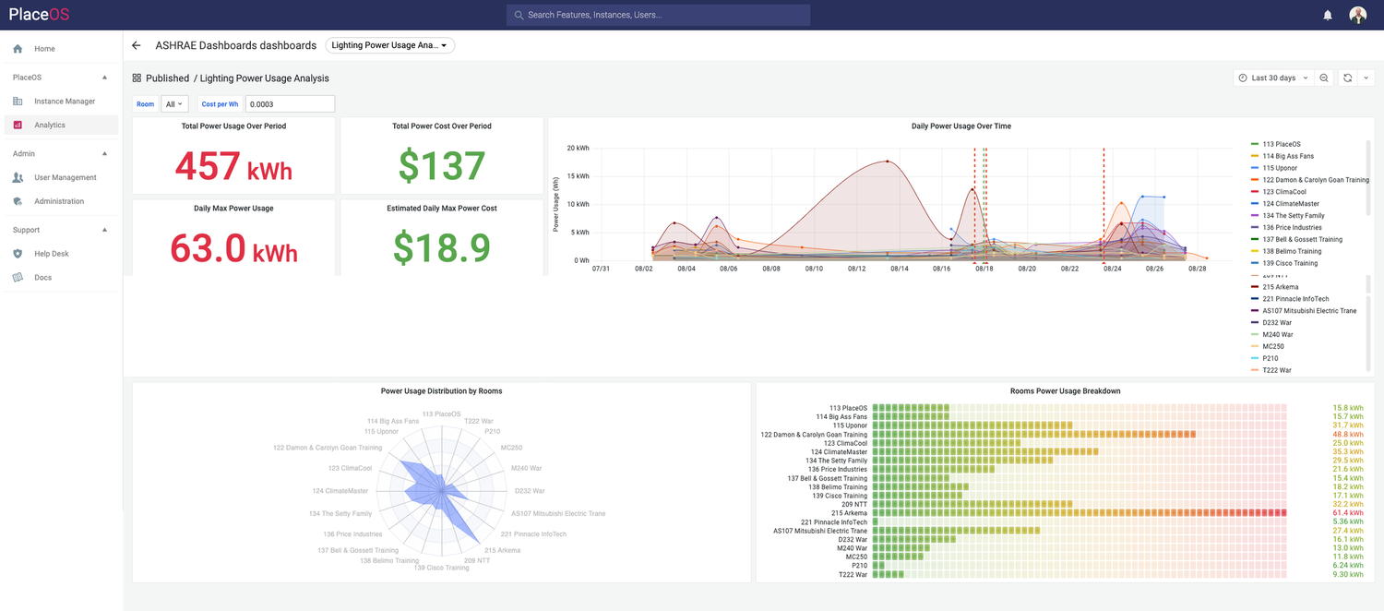Viewport: 1384px width, 611px height.
Task: Click Power Usage Distribution by Rooms title
Action: tap(441, 391)
